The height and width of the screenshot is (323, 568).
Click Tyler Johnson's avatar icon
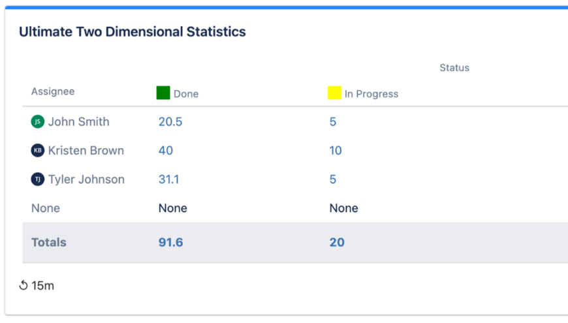coord(38,179)
